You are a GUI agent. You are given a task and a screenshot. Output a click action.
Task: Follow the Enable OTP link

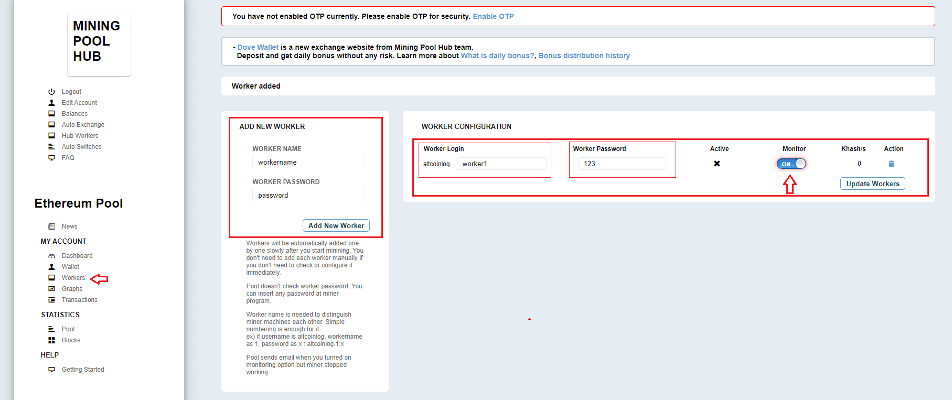pyautogui.click(x=493, y=16)
